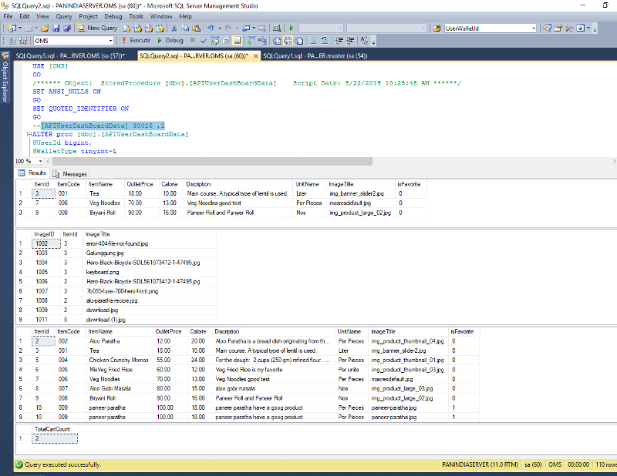Click the Save All icon

coord(67,28)
